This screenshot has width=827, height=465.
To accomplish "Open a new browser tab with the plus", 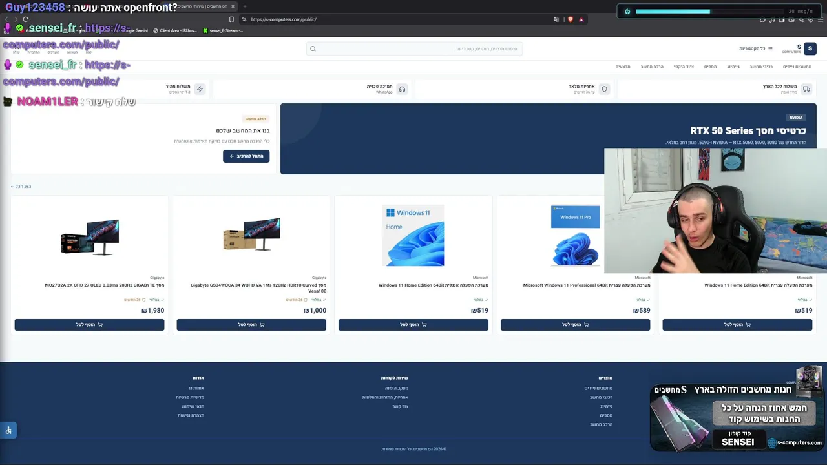I will click(x=244, y=6).
